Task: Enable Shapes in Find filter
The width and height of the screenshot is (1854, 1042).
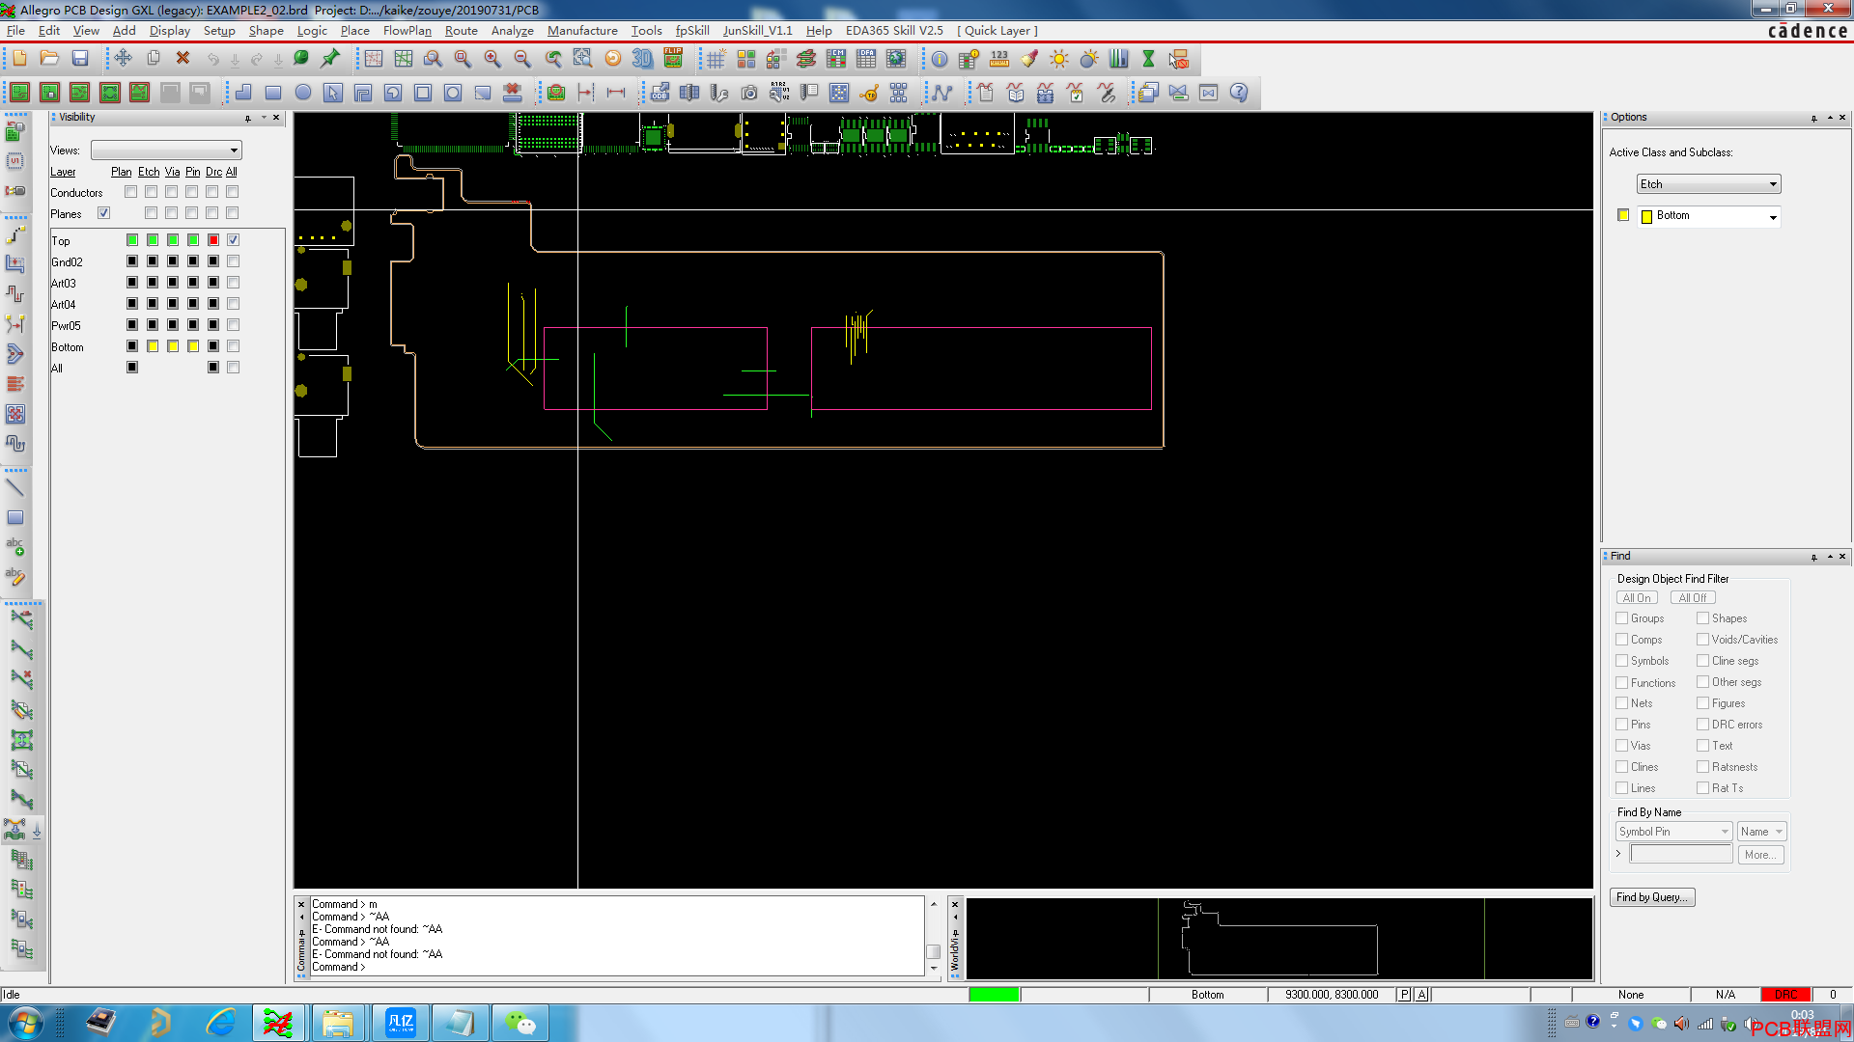Action: 1703,618
